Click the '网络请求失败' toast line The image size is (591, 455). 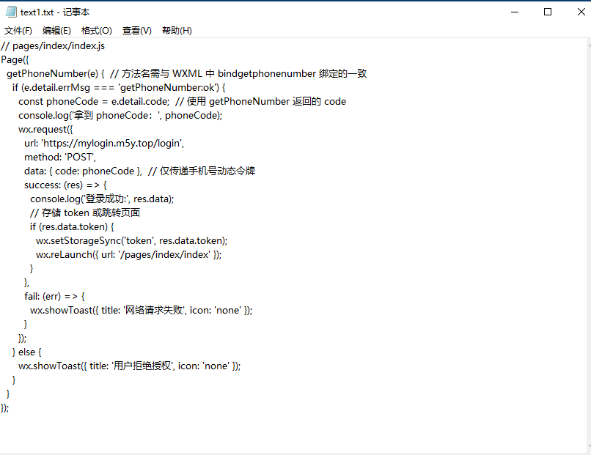142,311
